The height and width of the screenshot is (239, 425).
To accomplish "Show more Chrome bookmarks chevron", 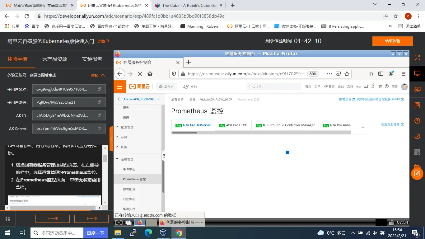I will (x=390, y=26).
